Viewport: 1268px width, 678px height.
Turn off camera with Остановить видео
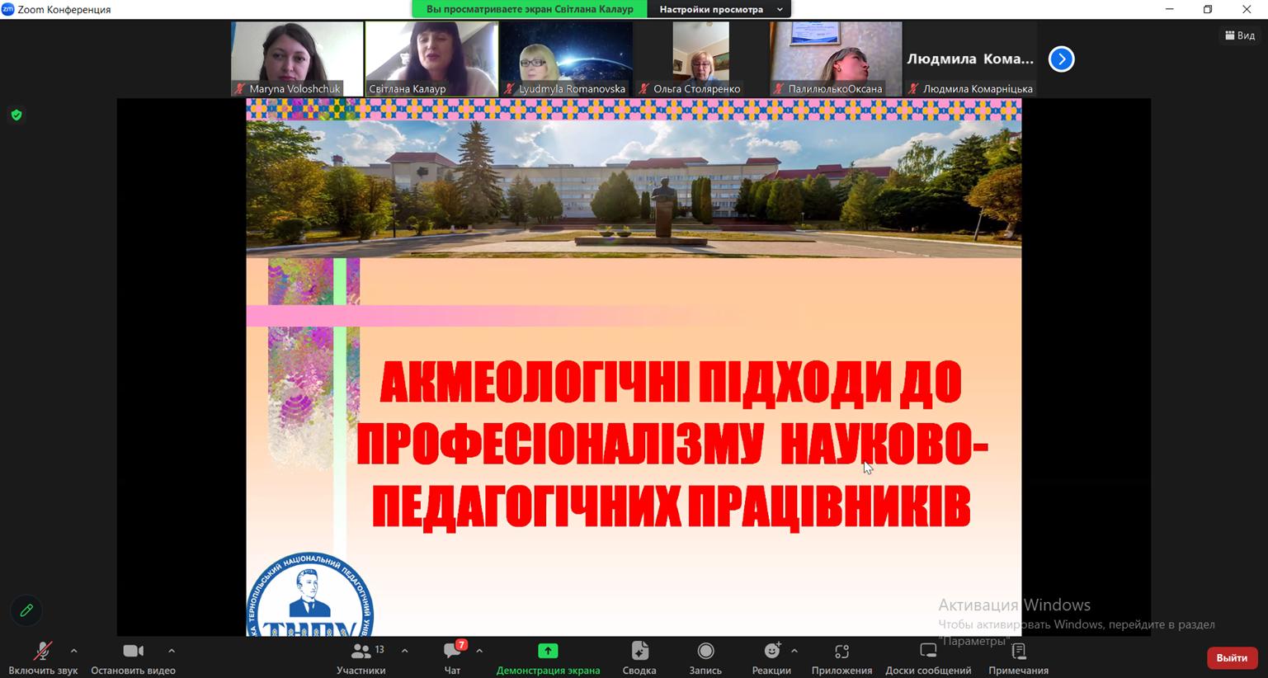pos(133,657)
